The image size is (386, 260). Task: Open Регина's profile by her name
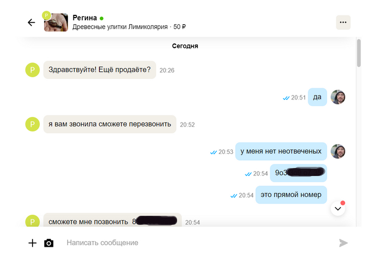point(84,18)
